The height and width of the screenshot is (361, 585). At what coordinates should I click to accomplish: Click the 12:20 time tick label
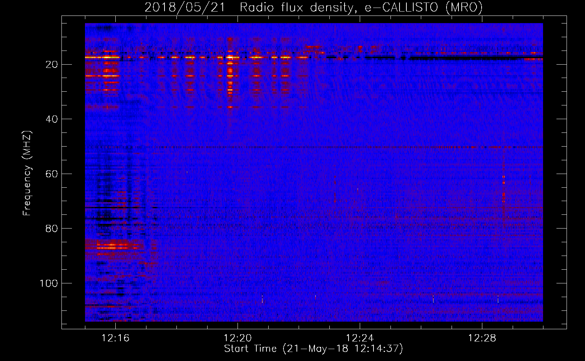[x=238, y=338]
